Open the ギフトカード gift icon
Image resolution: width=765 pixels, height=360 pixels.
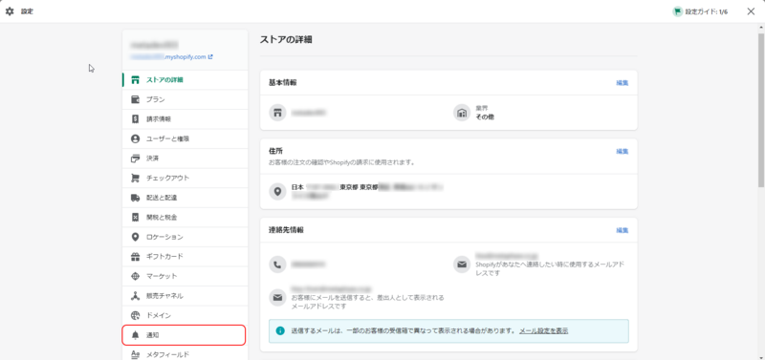point(136,256)
